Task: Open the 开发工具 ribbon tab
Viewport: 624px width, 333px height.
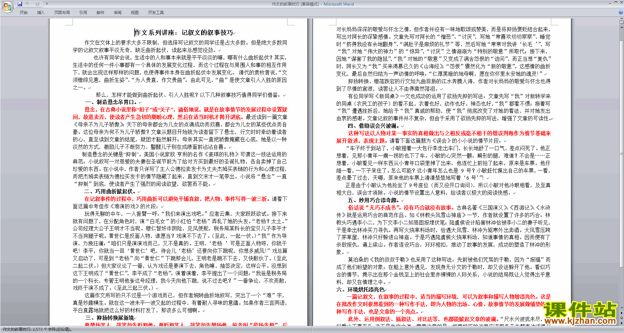Action: pos(156,12)
